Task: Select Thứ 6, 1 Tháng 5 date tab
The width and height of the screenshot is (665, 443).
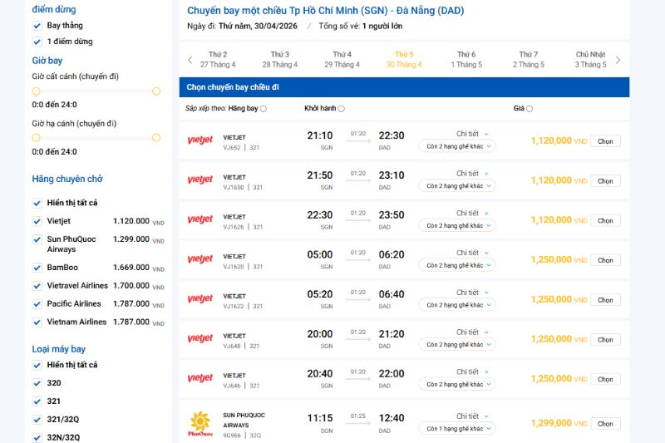Action: pos(466,60)
